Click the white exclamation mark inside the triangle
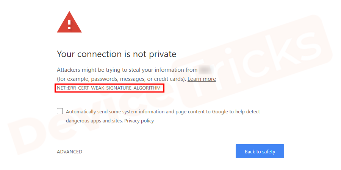Viewport: 341px width, 170px height. [69, 24]
